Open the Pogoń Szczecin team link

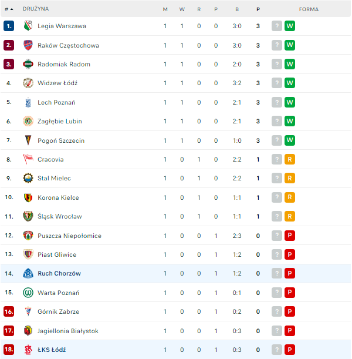[60, 140]
